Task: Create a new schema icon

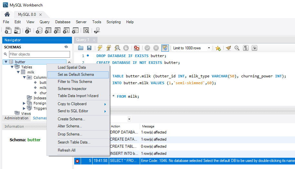Action: coord(39,30)
